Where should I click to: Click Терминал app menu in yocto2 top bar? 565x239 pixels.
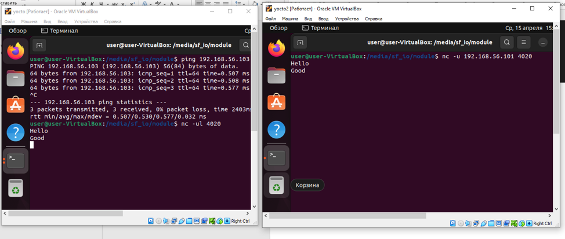pyautogui.click(x=320, y=28)
